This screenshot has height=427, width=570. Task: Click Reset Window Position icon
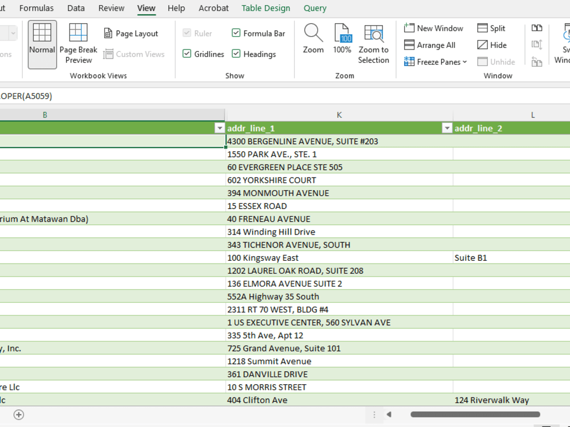pos(536,61)
